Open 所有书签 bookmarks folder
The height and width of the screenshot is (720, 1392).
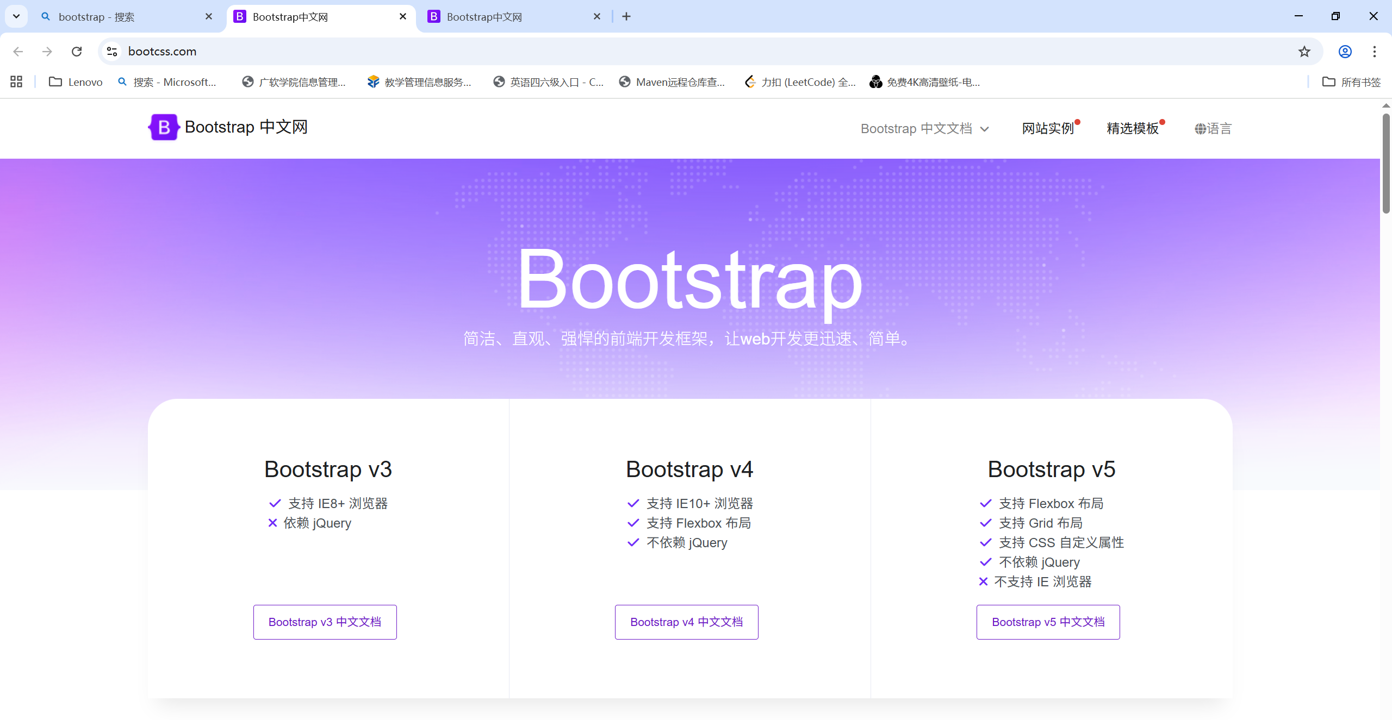pyautogui.click(x=1351, y=82)
